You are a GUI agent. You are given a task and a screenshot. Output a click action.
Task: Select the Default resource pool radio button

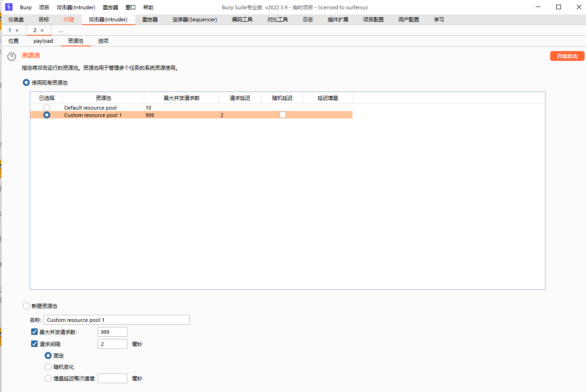[x=47, y=108]
